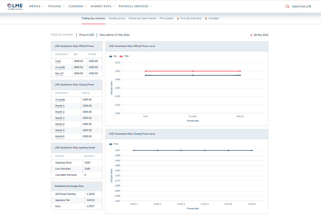Click 3-month point on red Offer line

(193, 71)
